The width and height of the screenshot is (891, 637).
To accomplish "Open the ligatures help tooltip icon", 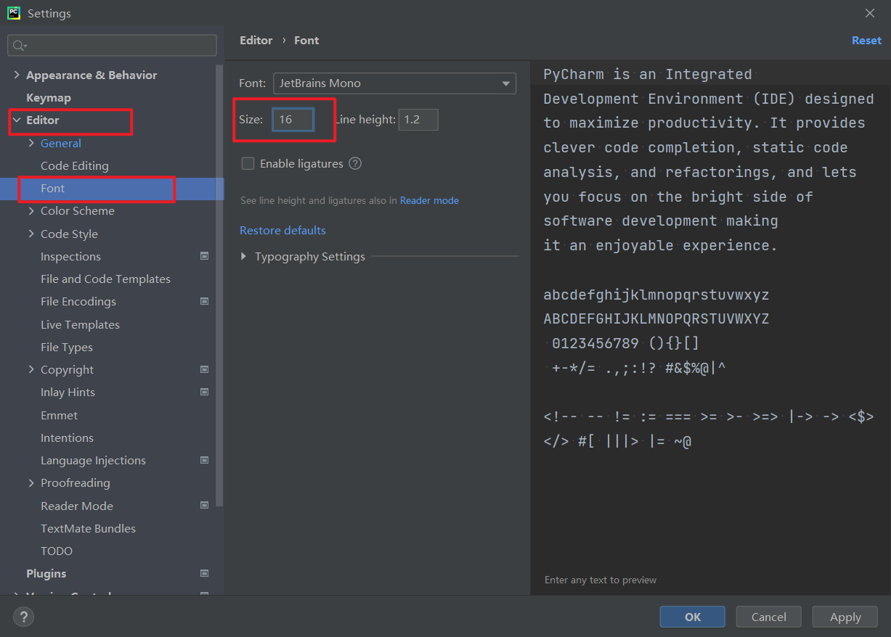I will (x=355, y=163).
